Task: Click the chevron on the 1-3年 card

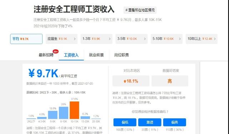Action: point(110,39)
